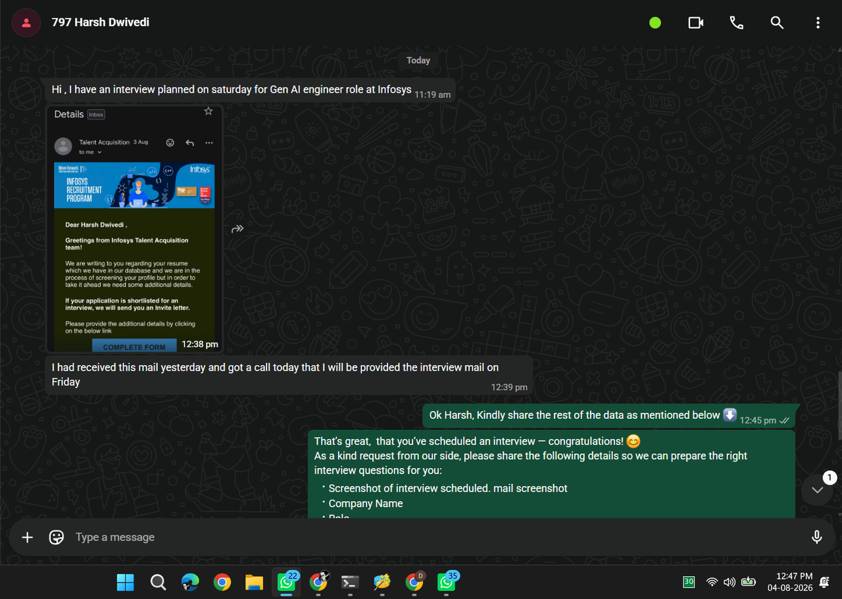The width and height of the screenshot is (842, 599).
Task: Focus the Type a message field
Action: pyautogui.click(x=434, y=537)
